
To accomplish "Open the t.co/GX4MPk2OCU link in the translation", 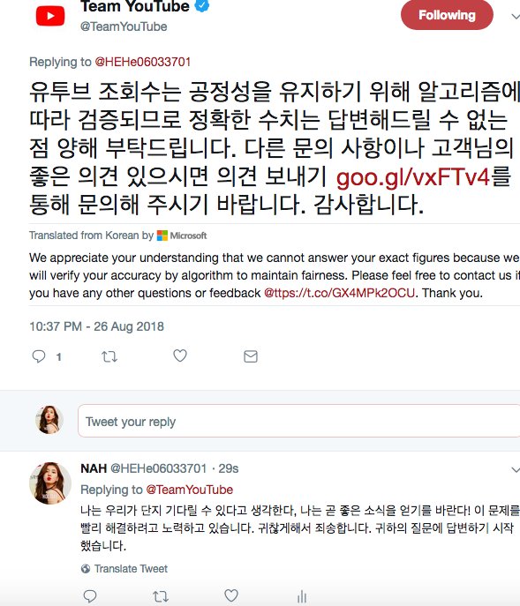I will click(x=339, y=293).
